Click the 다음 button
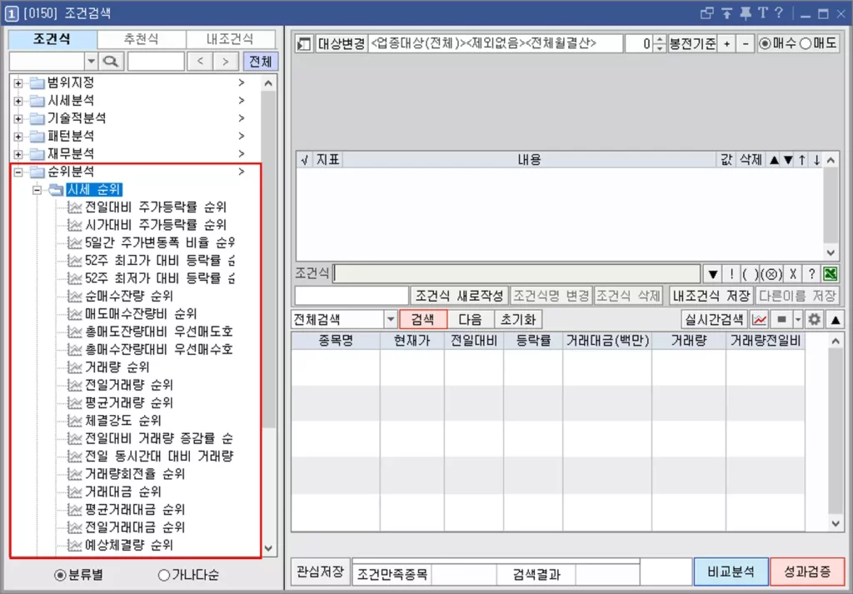This screenshot has height=594, width=853. pyautogui.click(x=471, y=320)
